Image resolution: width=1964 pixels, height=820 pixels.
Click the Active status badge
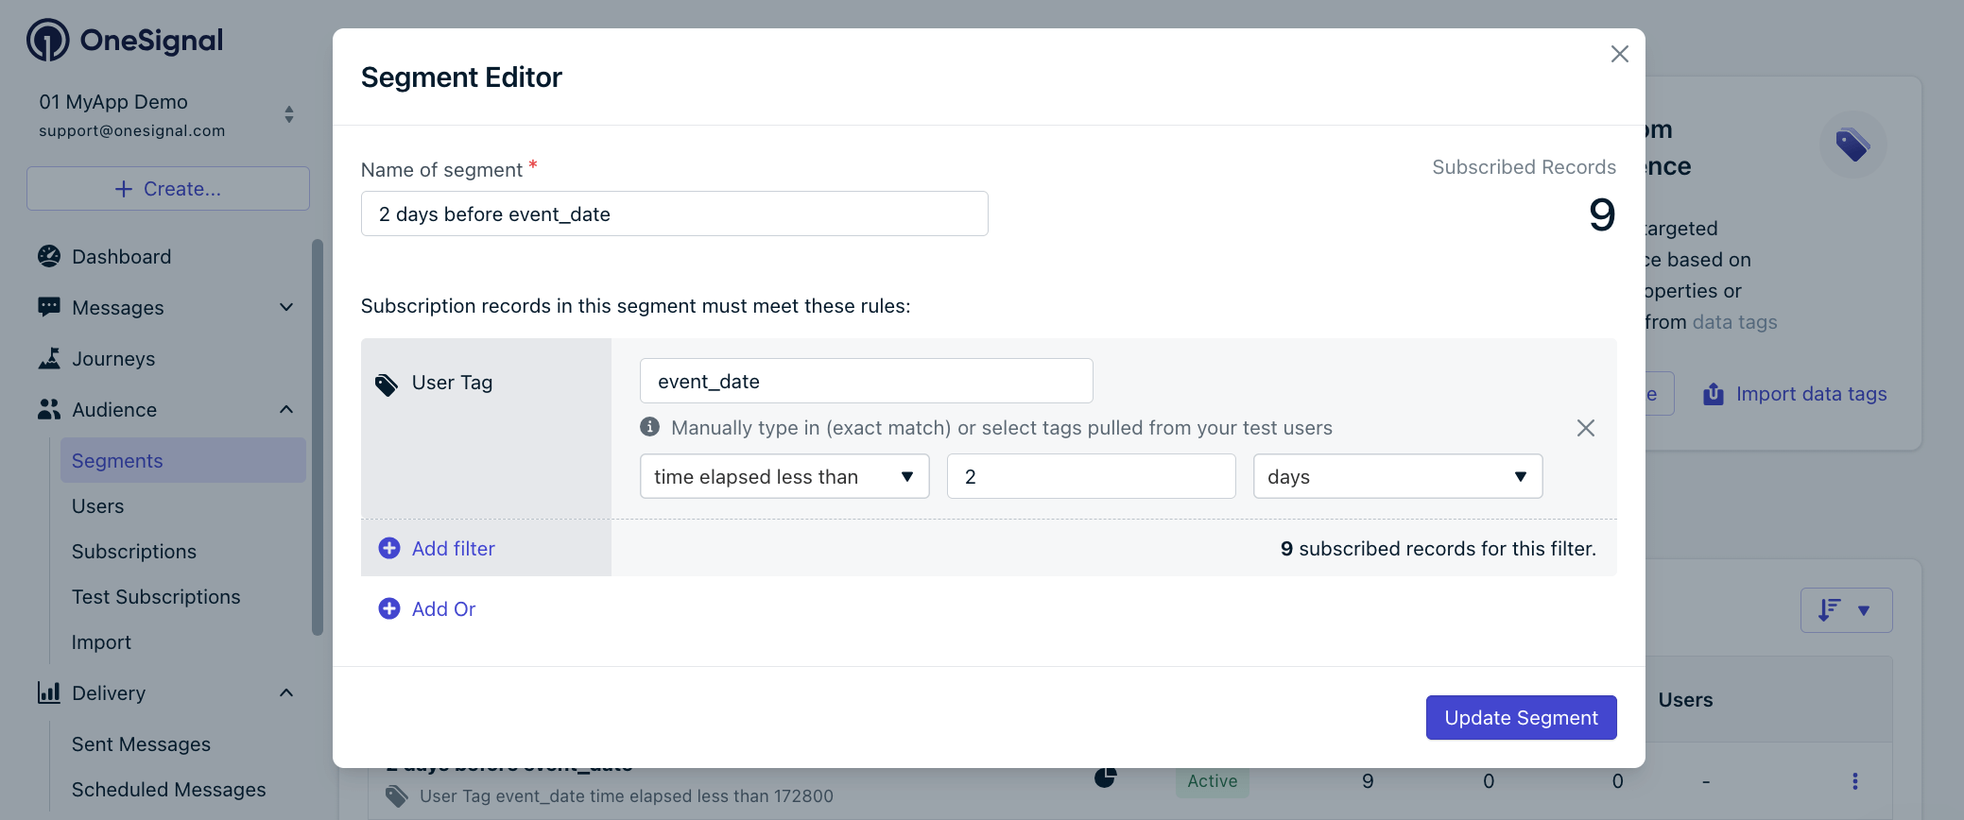tap(1213, 781)
